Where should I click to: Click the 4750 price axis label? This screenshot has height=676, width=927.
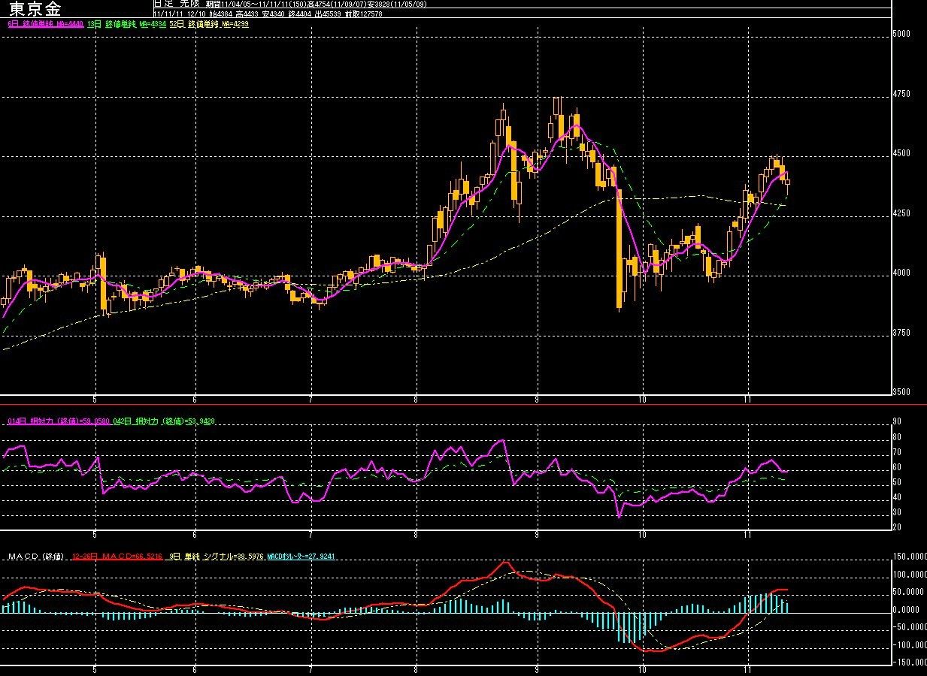pos(900,94)
